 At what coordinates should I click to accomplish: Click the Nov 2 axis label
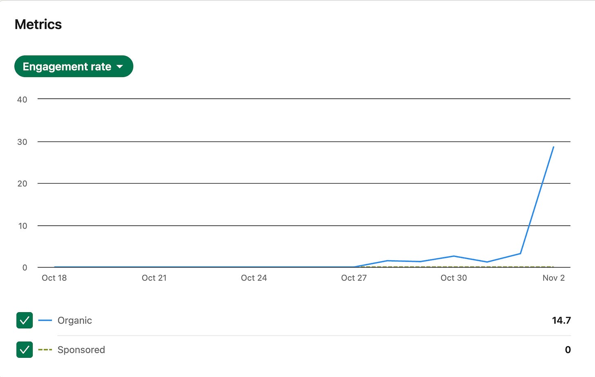point(554,278)
